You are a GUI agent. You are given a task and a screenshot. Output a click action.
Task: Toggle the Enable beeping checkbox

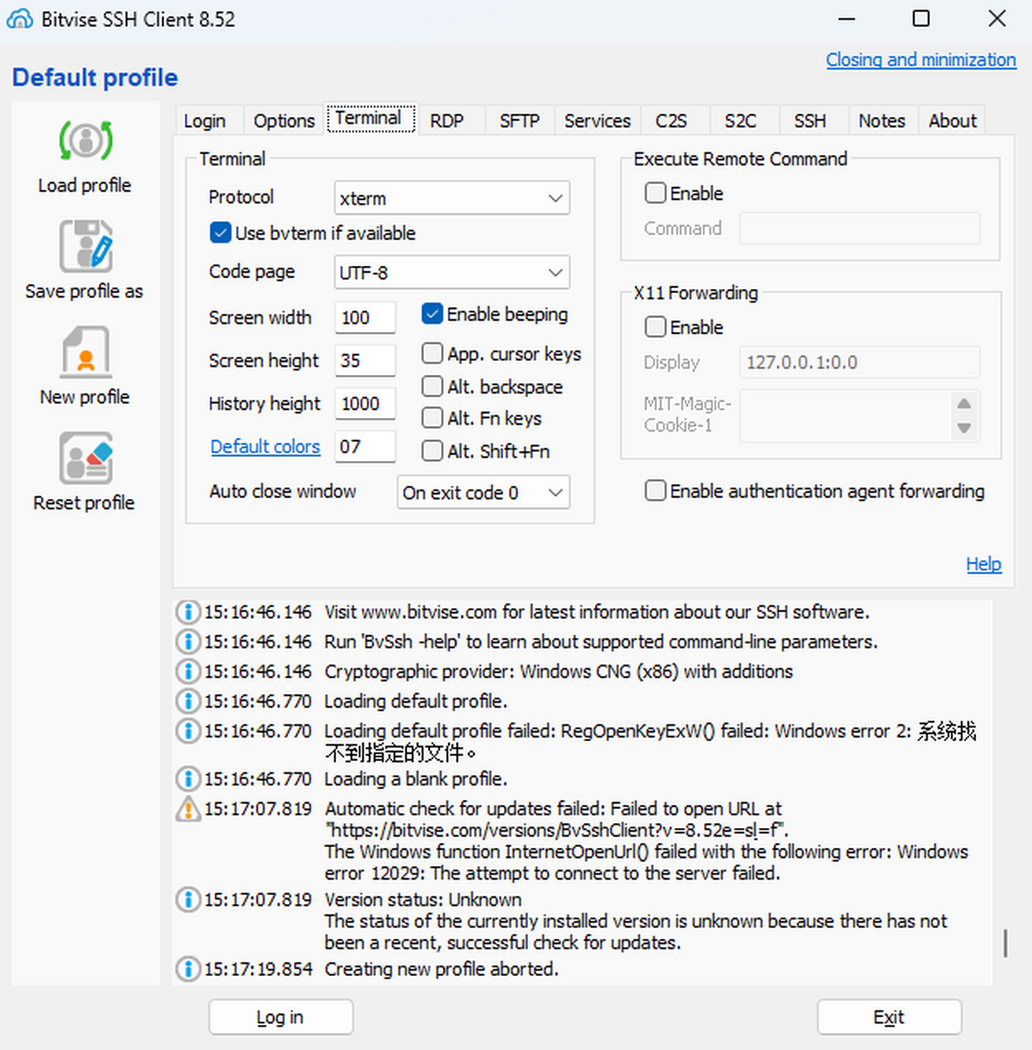pyautogui.click(x=432, y=314)
